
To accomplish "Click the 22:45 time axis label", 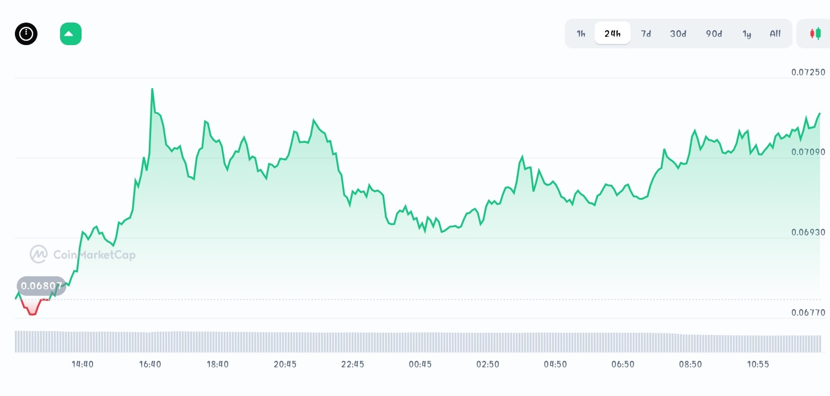I will [x=353, y=364].
